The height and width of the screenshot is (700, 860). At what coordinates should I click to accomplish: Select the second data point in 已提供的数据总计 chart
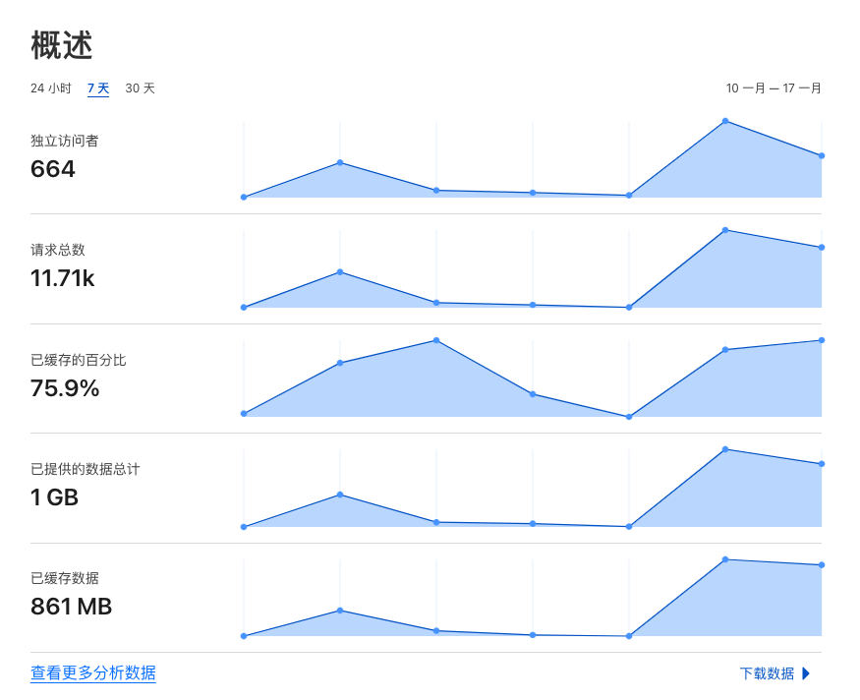click(x=340, y=495)
